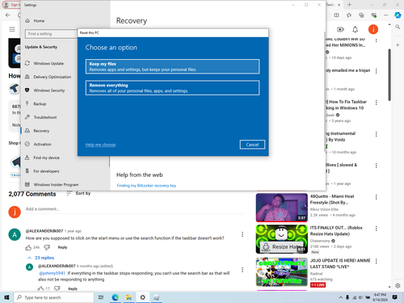The height and width of the screenshot is (303, 404).
Task: Add a tool with Edge sidebar plus
Action: [398, 45]
